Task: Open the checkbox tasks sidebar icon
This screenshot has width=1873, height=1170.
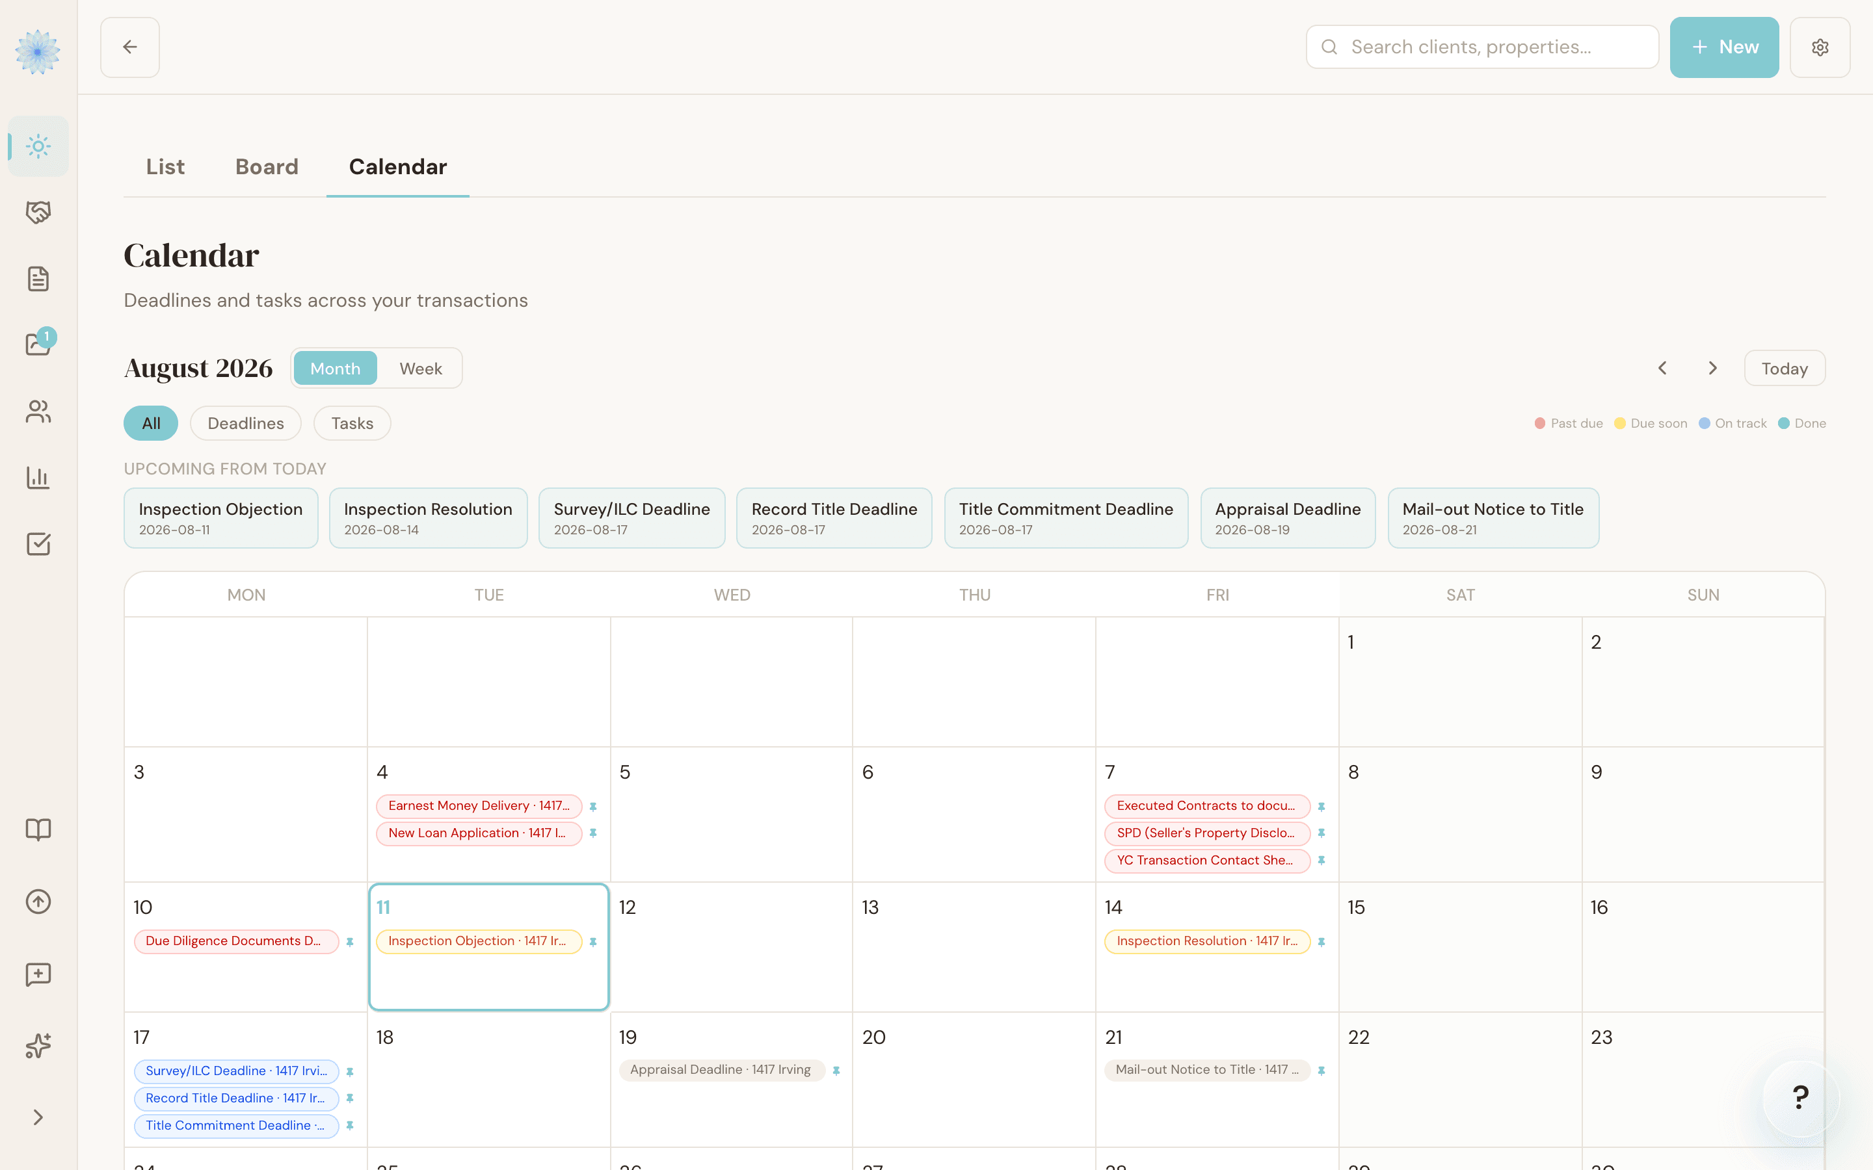Action: [38, 544]
